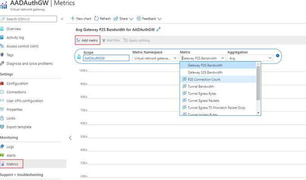Click the Add filter button
This screenshot has height=180, width=306.
[111, 40]
